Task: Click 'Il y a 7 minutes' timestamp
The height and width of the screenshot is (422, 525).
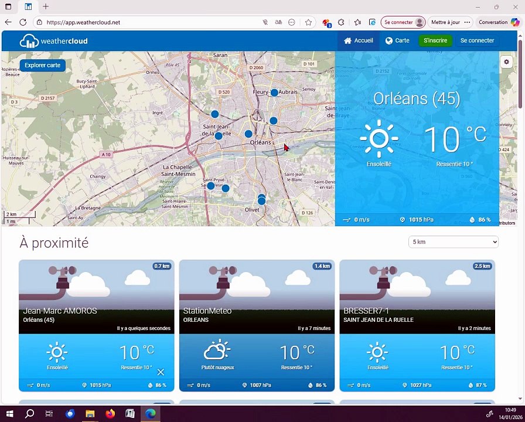Action: click(314, 328)
